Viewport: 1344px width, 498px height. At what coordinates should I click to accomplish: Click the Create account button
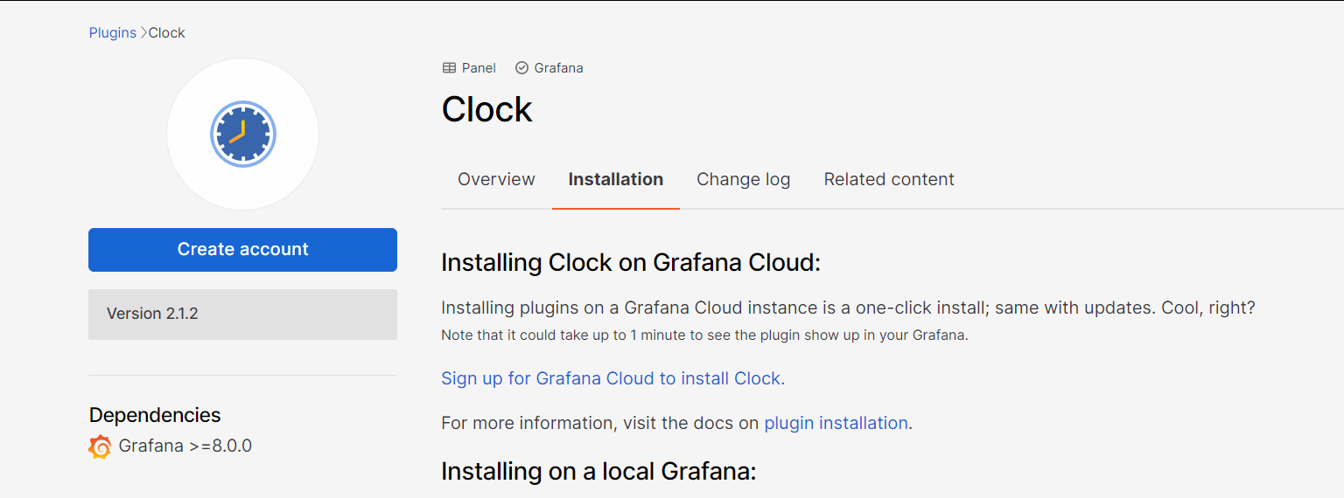point(243,250)
